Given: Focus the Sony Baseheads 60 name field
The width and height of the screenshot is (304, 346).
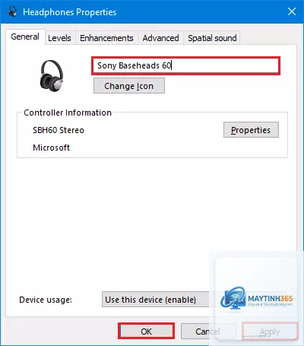Looking at the screenshot, I should coord(186,65).
